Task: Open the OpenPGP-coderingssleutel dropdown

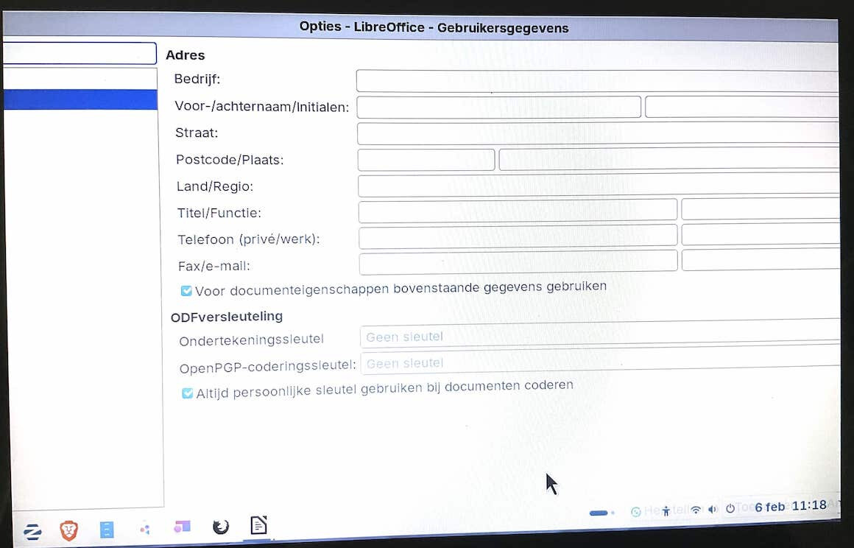Action: click(x=598, y=363)
